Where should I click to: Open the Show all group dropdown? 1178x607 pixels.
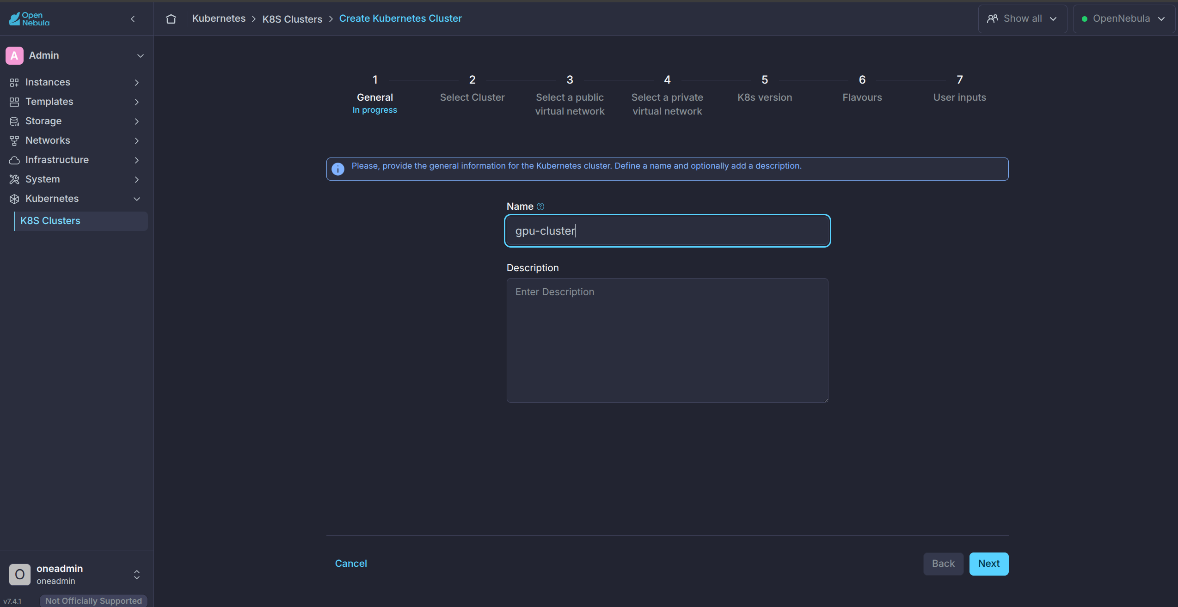pos(1022,19)
